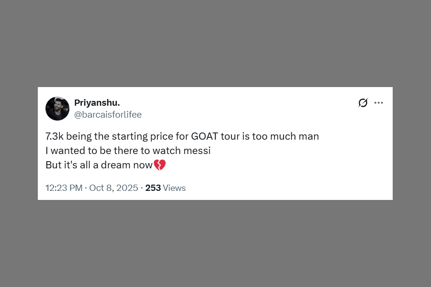Viewport: 431px width, 287px height.
Task: Open the 12:23 PM timestamp link
Action: (x=64, y=188)
